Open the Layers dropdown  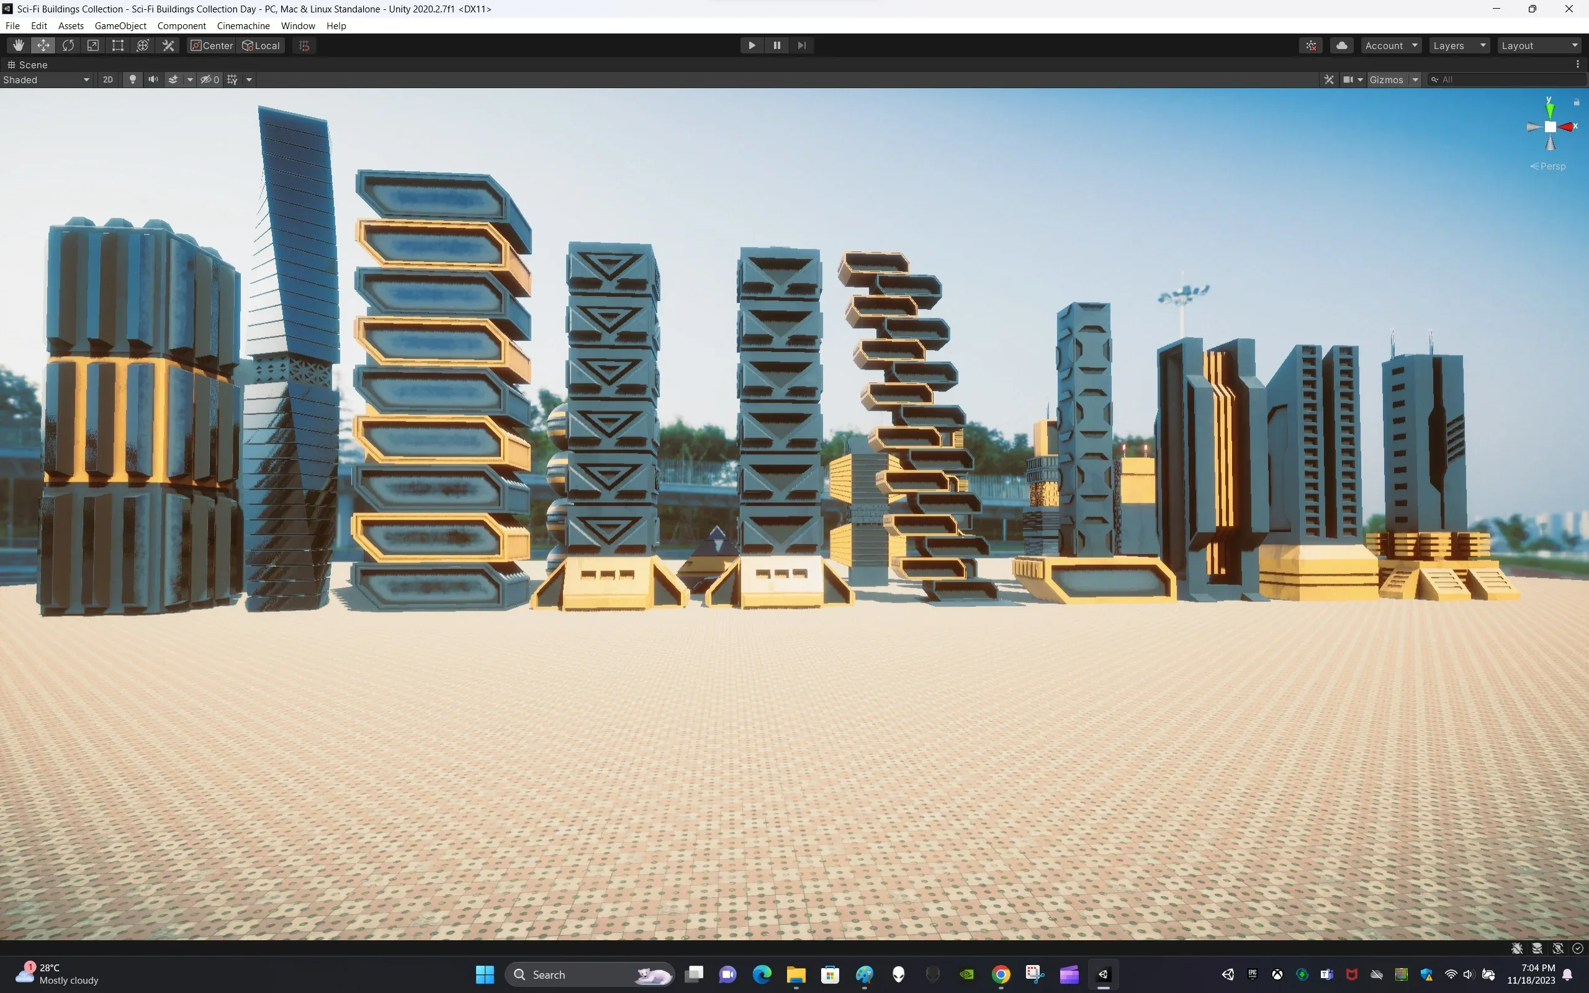(x=1459, y=45)
